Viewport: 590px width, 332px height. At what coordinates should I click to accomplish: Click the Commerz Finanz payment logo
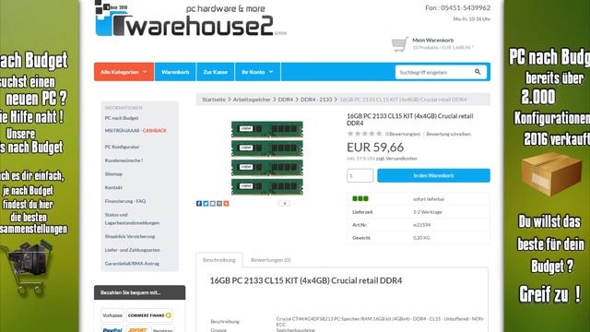149,315
